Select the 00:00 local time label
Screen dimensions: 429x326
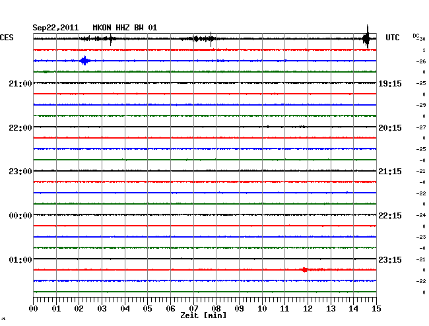20,216
